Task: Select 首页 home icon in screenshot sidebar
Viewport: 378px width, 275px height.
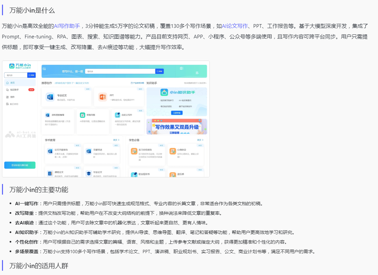Action: [x=8, y=83]
